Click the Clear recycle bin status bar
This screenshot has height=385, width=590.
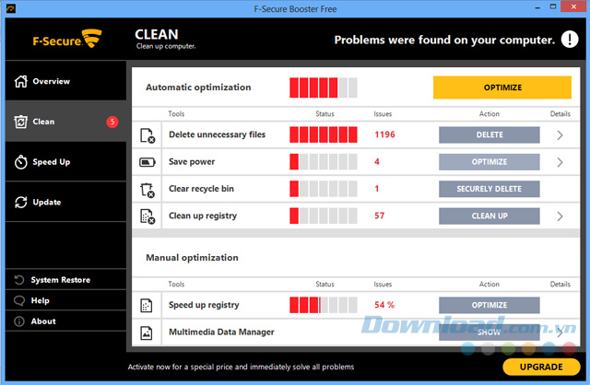click(x=324, y=189)
